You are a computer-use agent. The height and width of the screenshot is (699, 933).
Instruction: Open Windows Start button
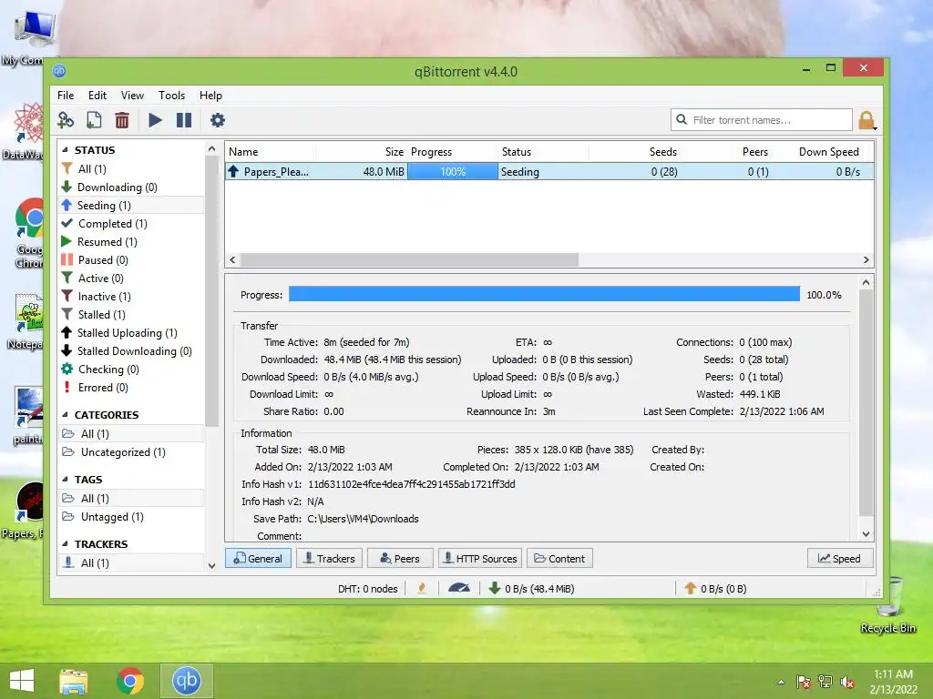(22, 681)
